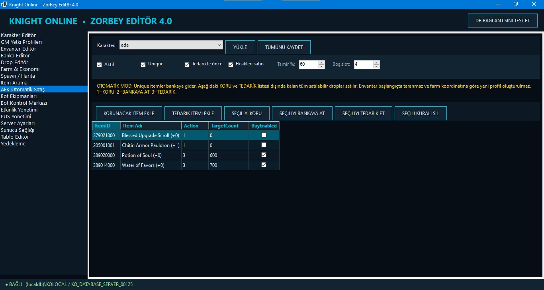This screenshot has height=290, width=544.
Task: Select Chitin Armor Pauldron (+1) cell
Action: (x=151, y=145)
